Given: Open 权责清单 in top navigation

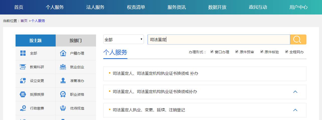Looking at the screenshot, I should pos(136,7).
